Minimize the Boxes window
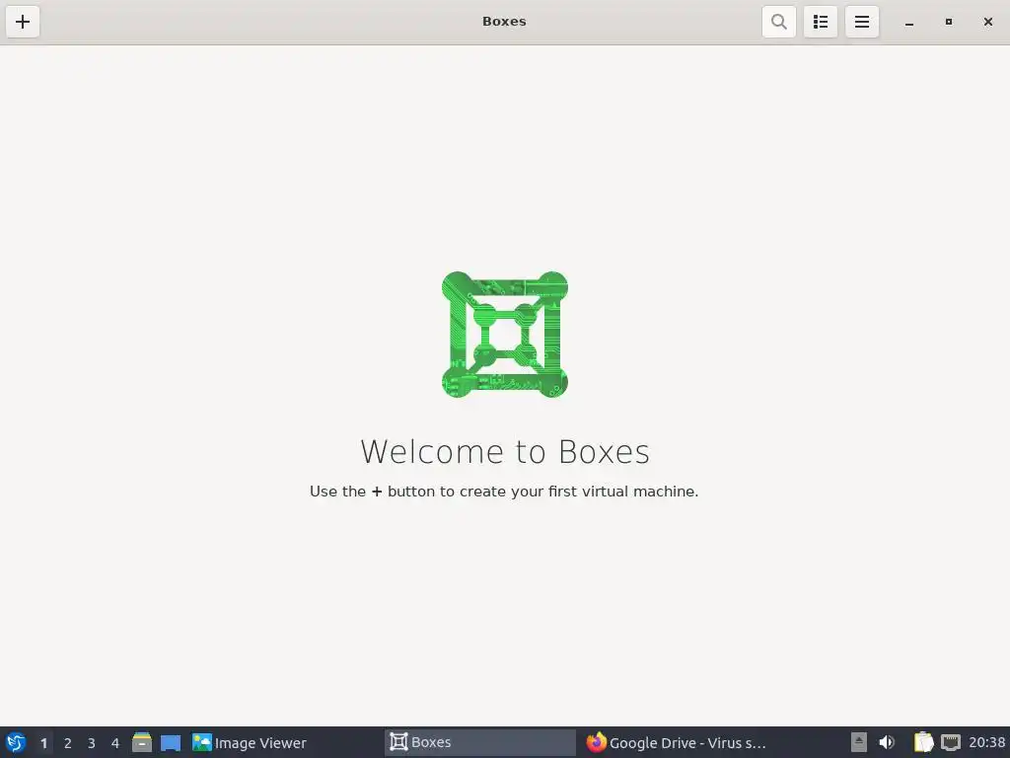The height and width of the screenshot is (758, 1010). tap(908, 22)
